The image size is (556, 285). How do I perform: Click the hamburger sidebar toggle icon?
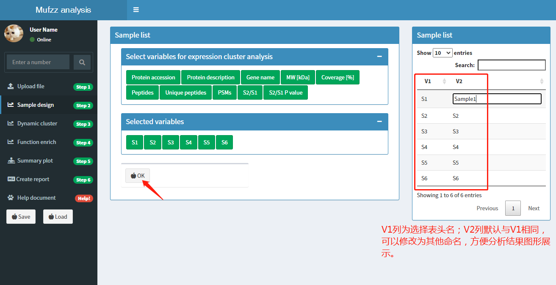(x=136, y=10)
